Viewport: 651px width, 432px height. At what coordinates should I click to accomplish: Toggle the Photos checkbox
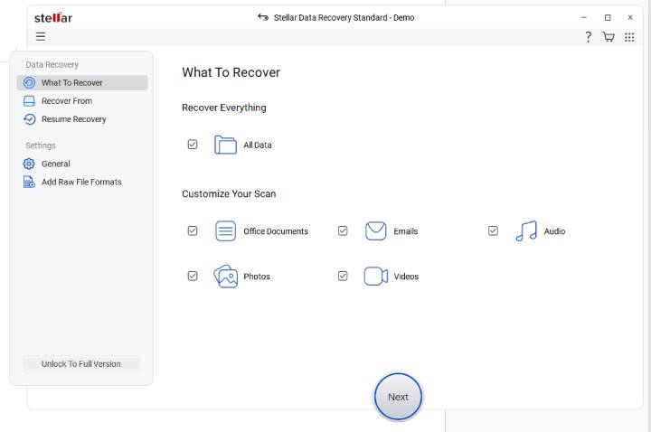[x=193, y=276]
